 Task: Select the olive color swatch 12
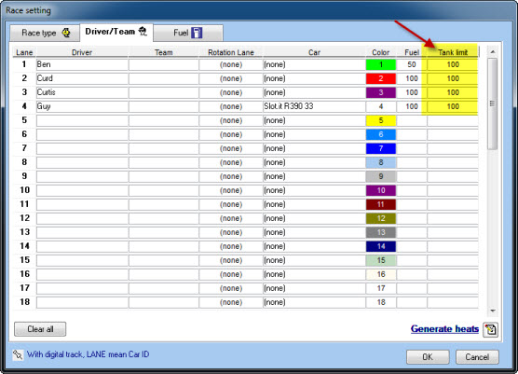pyautogui.click(x=381, y=218)
